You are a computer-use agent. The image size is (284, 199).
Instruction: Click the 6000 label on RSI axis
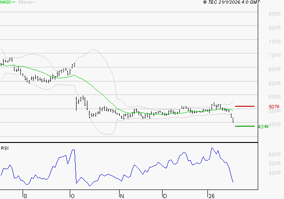275,154
